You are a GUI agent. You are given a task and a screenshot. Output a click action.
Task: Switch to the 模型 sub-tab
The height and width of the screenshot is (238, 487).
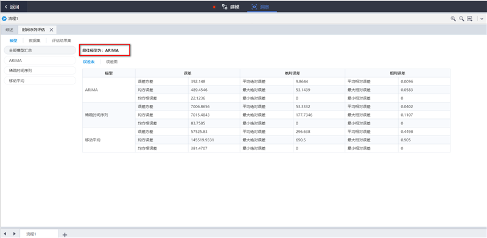[x=13, y=40]
